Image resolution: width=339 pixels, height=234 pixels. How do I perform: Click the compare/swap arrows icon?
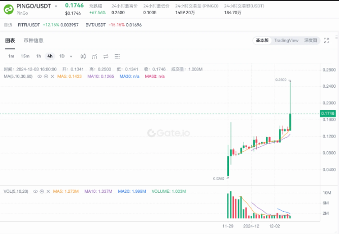(x=106, y=56)
